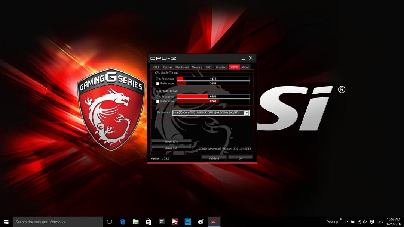404x227 pixels.
Task: Enable Reference checkbox under CPU Multi Thread
Action: pyautogui.click(x=157, y=102)
